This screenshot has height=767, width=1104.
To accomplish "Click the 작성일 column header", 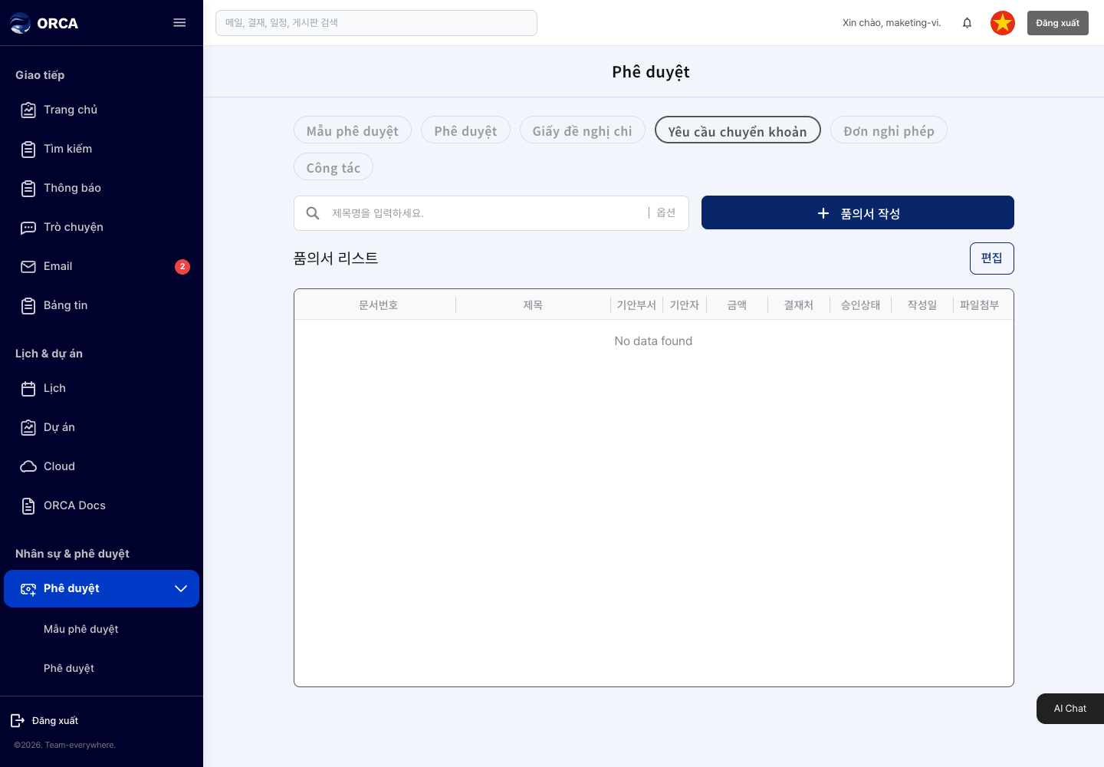I will pos(922,305).
